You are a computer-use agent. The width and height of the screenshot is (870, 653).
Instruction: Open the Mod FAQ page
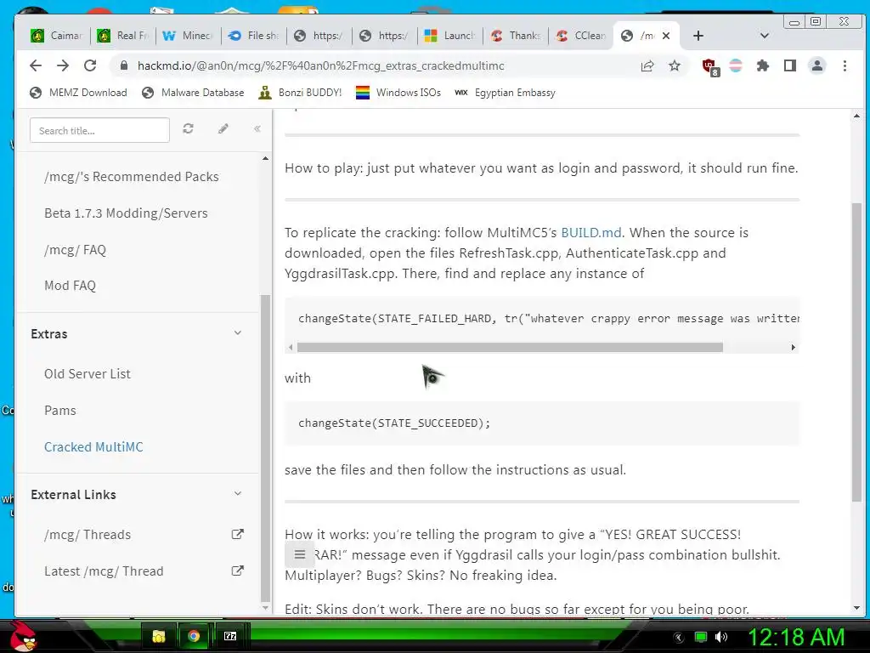tap(70, 286)
